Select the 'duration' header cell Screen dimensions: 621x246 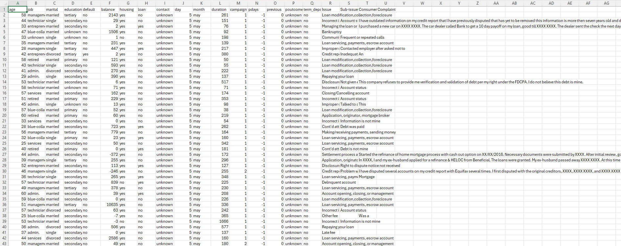coord(220,10)
